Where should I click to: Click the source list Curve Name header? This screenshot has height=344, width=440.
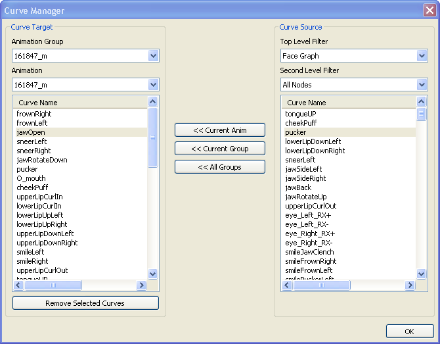[x=307, y=103]
